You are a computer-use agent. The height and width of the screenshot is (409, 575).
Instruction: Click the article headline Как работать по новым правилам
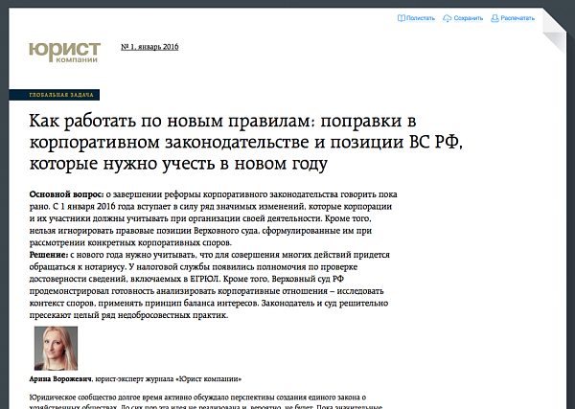click(x=246, y=142)
